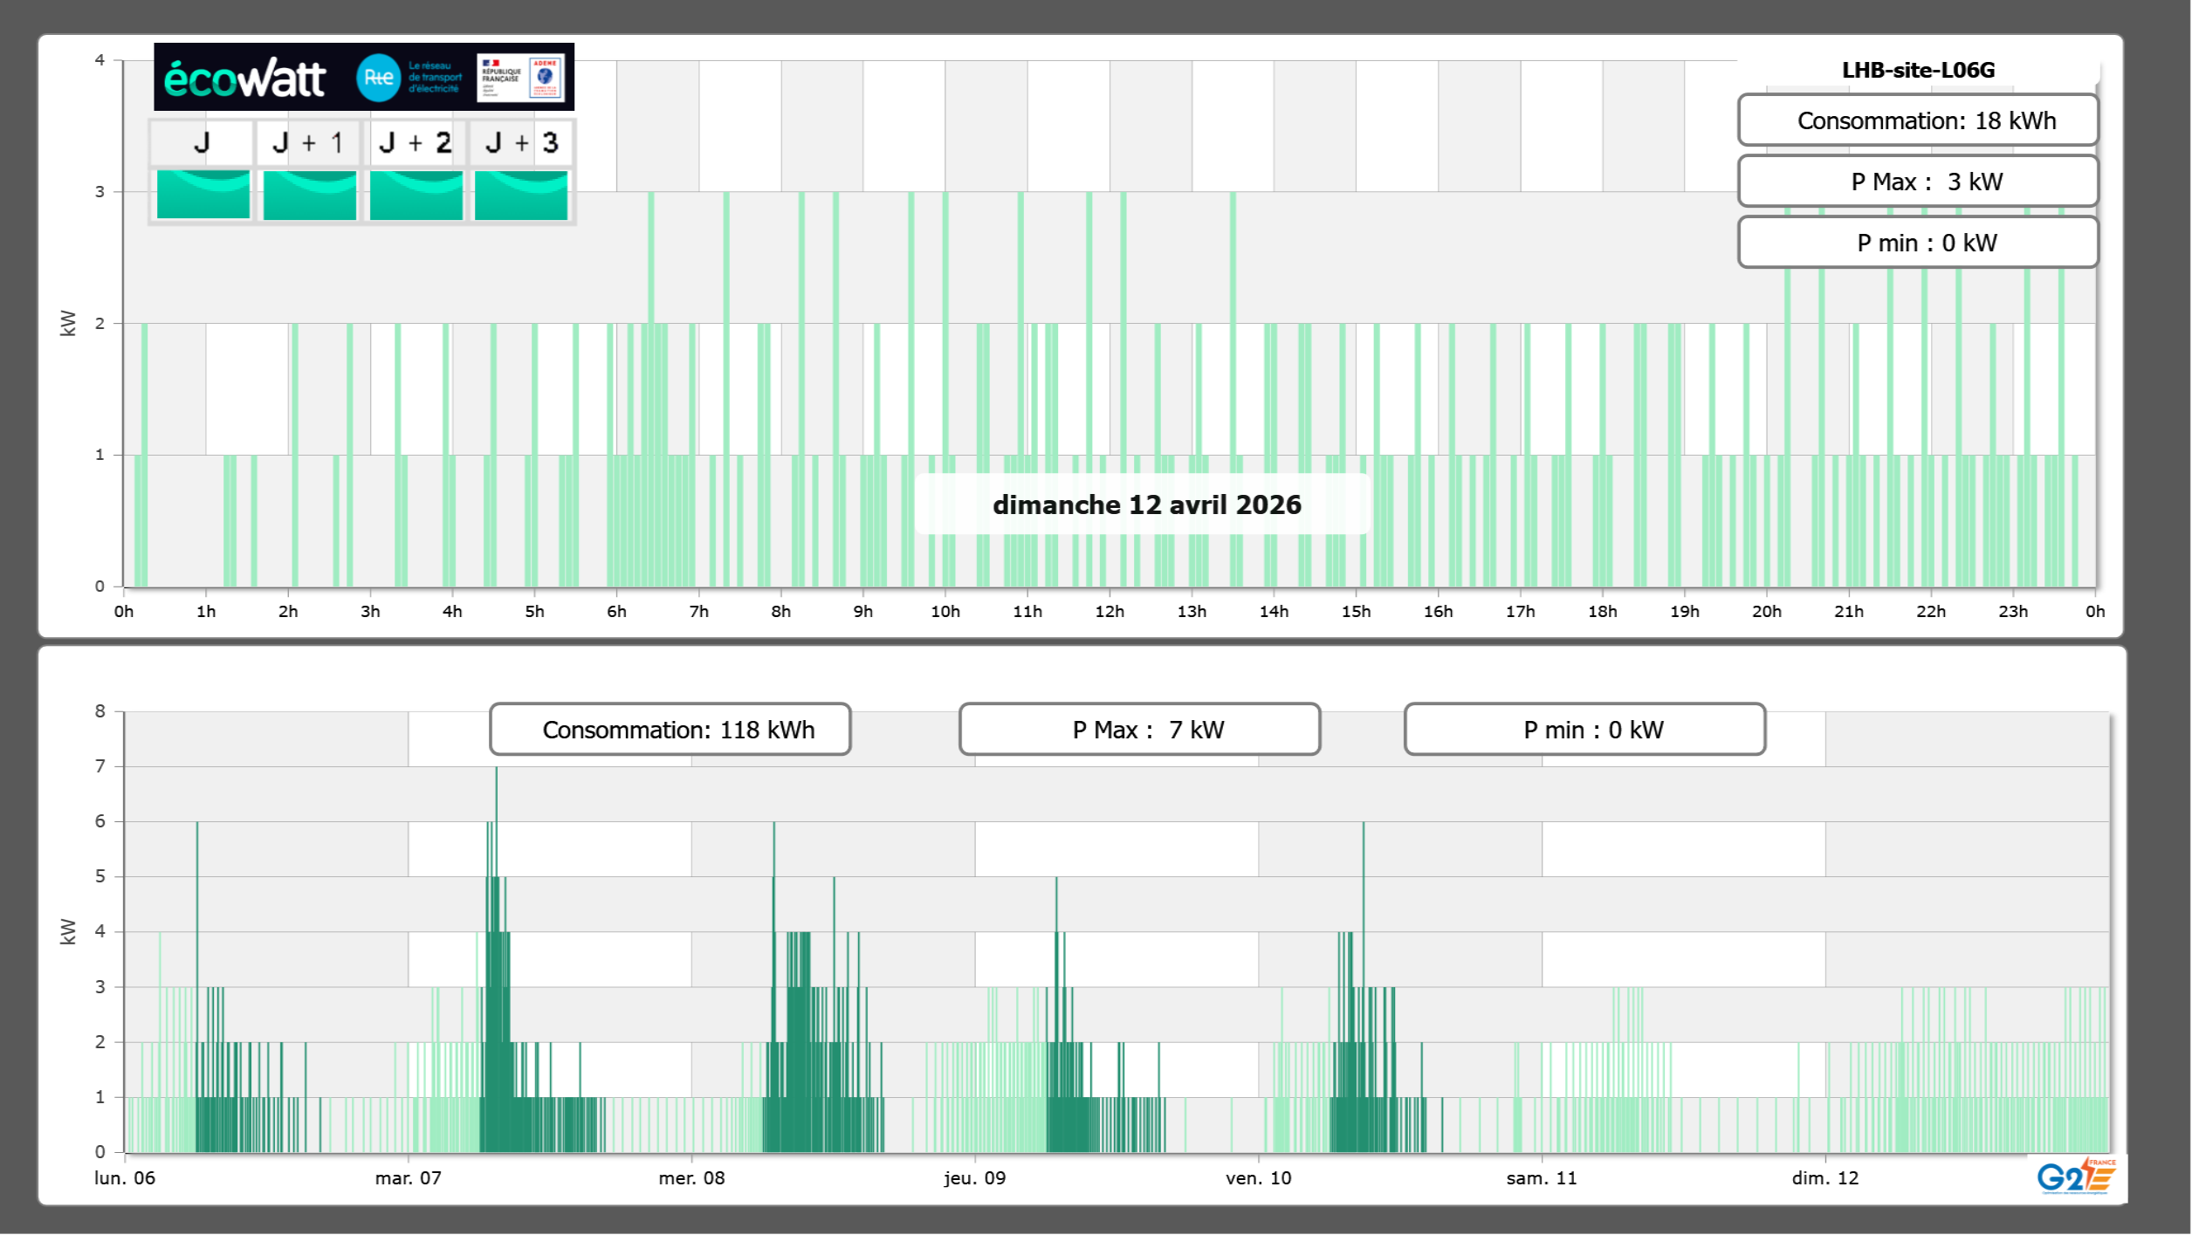This screenshot has width=2192, height=1235.
Task: Click the weekly P min : 0 kW box
Action: (x=1584, y=730)
